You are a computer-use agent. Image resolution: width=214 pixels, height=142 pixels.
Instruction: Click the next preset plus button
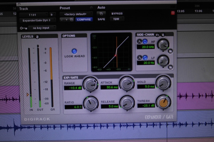tap(67, 20)
